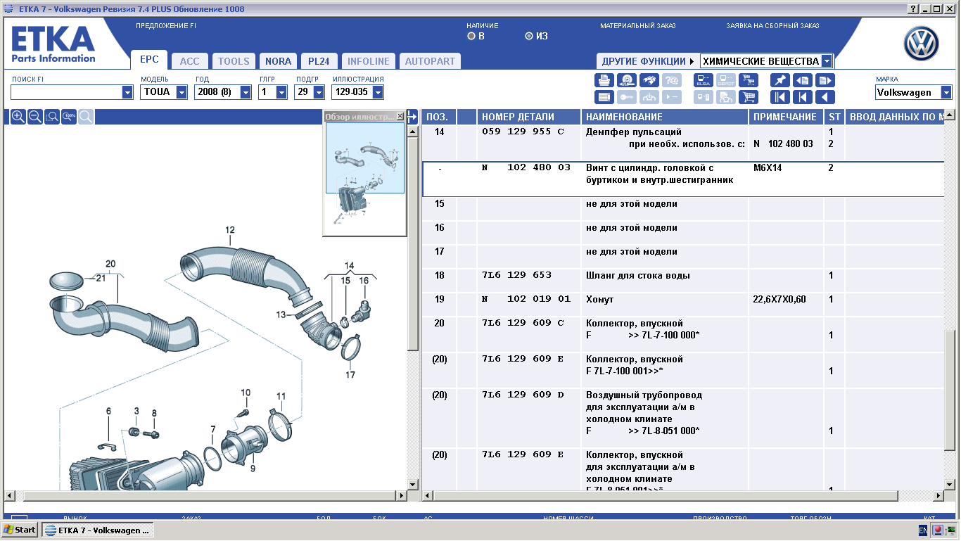
Task: Select part number N 102 019 01
Action: [x=526, y=299]
